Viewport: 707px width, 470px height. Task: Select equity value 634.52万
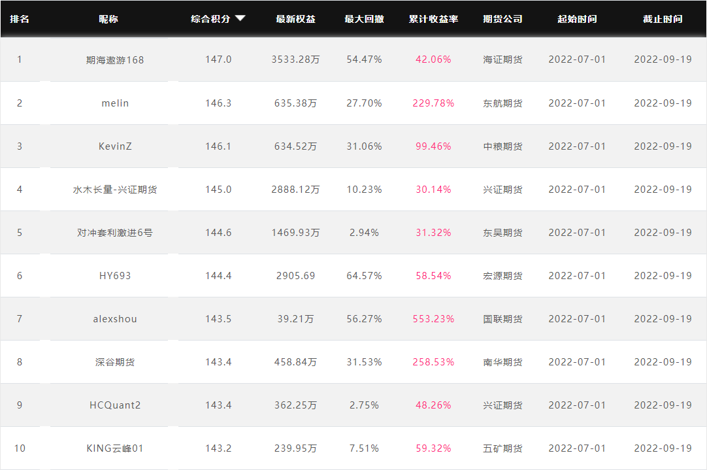pyautogui.click(x=296, y=146)
